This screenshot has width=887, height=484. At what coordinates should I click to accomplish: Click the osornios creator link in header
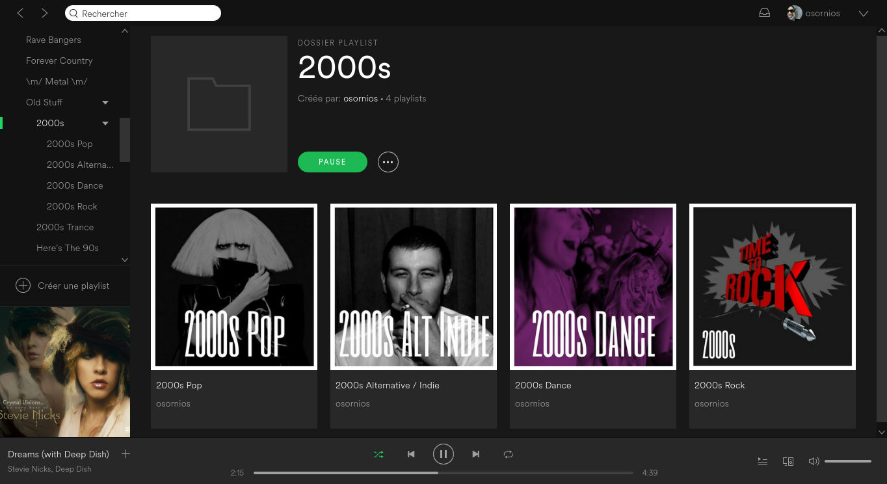pyautogui.click(x=360, y=98)
